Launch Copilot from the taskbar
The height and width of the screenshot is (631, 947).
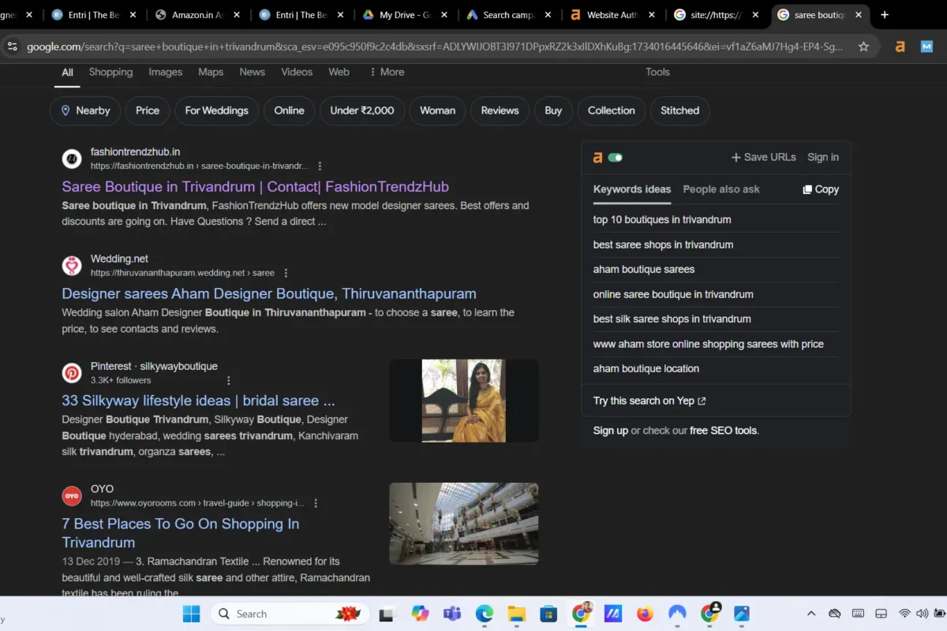pos(420,614)
